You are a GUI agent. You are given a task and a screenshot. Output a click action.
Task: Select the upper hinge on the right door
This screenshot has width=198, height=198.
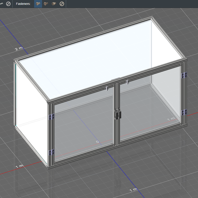point(184,75)
